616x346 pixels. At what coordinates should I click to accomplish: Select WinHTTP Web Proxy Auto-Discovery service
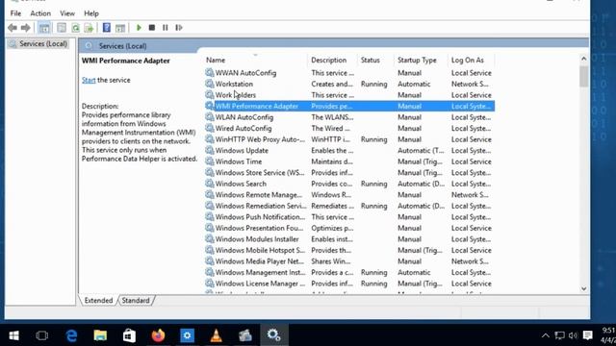(348, 139)
